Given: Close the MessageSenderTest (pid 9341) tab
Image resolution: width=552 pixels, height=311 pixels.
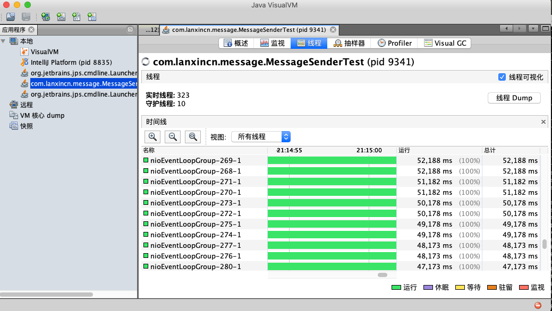Looking at the screenshot, I should tap(333, 30).
